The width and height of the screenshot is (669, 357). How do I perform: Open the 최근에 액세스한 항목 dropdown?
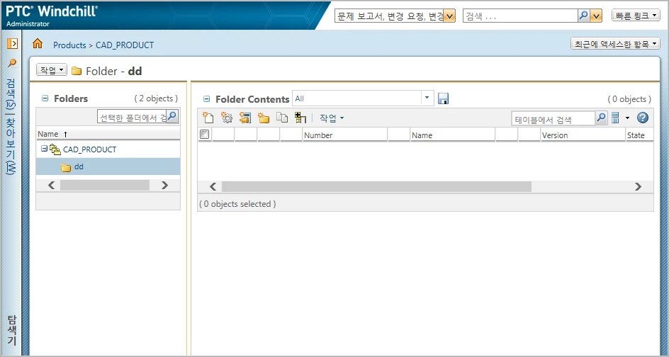click(x=615, y=44)
